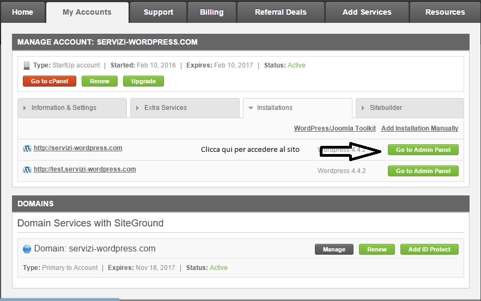481x301 pixels.
Task: Click the globe icon next to Domain: servizi-wordpress.com
Action: (27, 249)
